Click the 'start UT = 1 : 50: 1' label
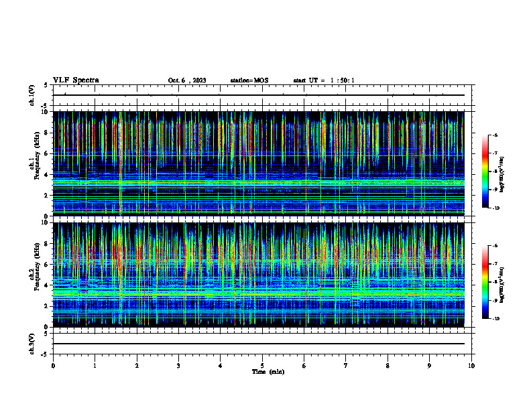 [x=324, y=80]
